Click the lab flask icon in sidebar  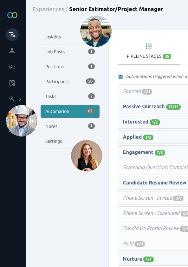[12, 50]
